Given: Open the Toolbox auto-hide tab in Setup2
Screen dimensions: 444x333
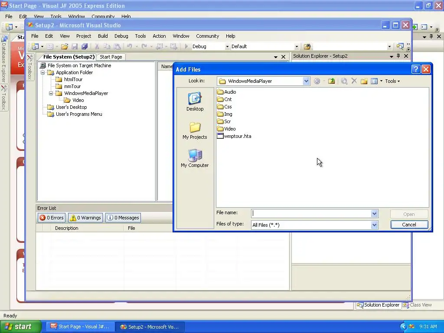Looking at the screenshot, I should pos(30,67).
